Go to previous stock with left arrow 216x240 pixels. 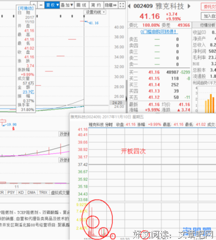129,6
